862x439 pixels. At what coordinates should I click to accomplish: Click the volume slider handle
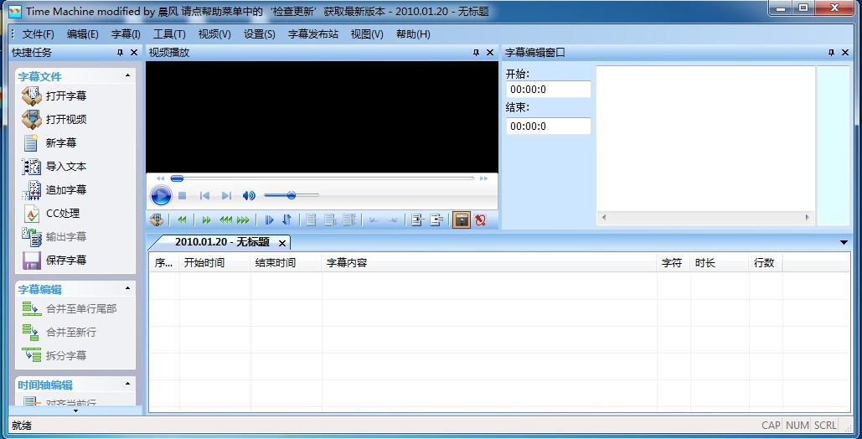coord(291,195)
